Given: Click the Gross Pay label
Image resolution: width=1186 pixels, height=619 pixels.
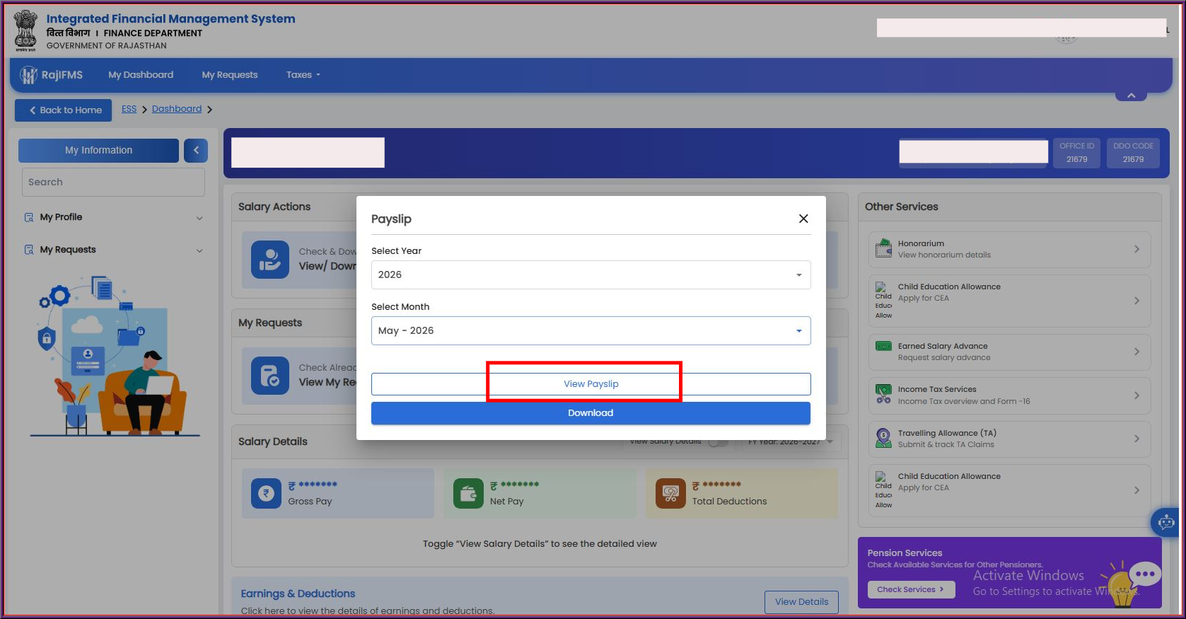Looking at the screenshot, I should click(x=310, y=502).
